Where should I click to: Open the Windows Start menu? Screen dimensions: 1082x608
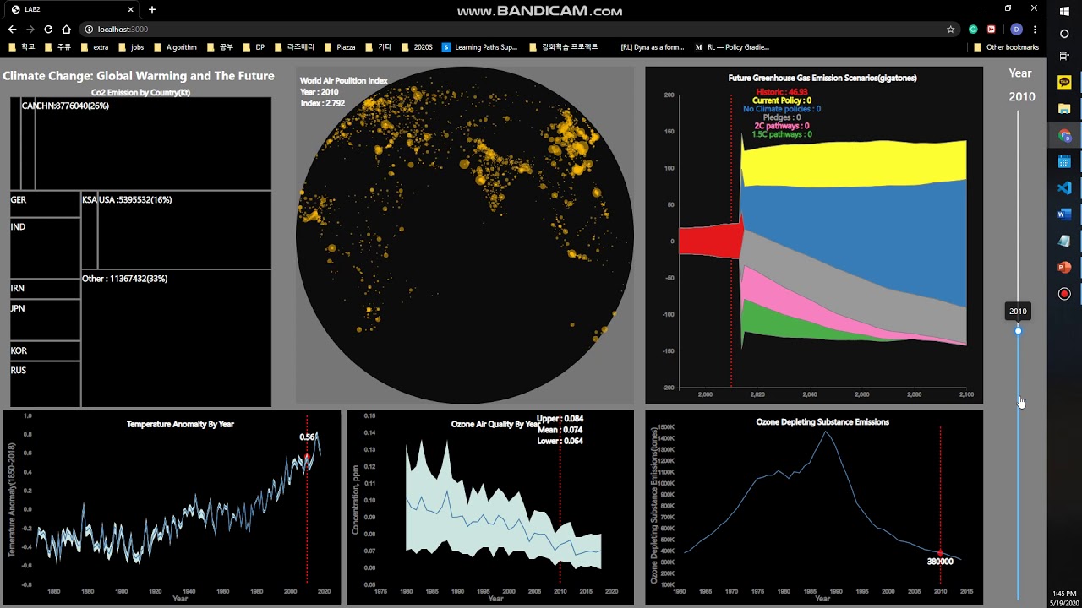tap(1064, 10)
